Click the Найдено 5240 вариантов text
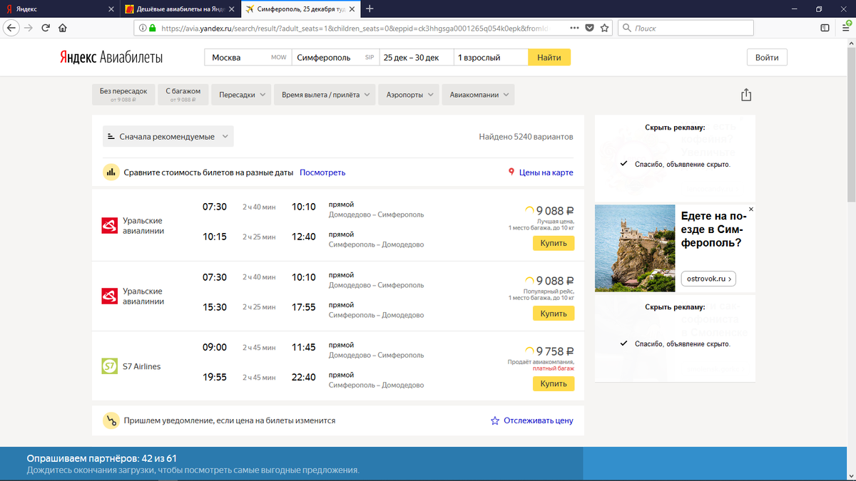Screen dimensions: 856x481 [526, 137]
